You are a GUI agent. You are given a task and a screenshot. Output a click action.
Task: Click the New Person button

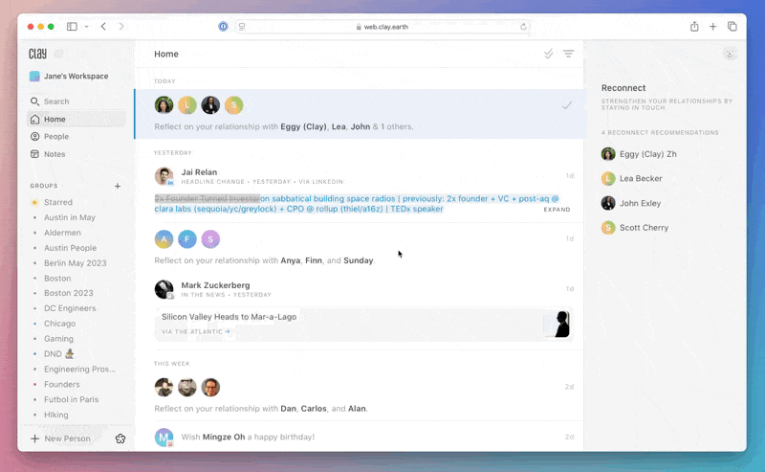(61, 438)
